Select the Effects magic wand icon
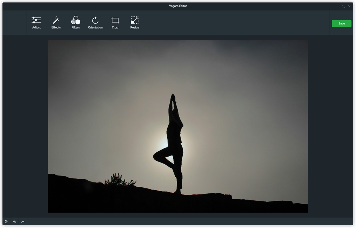Viewport: 356px width, 228px height. 56,20
